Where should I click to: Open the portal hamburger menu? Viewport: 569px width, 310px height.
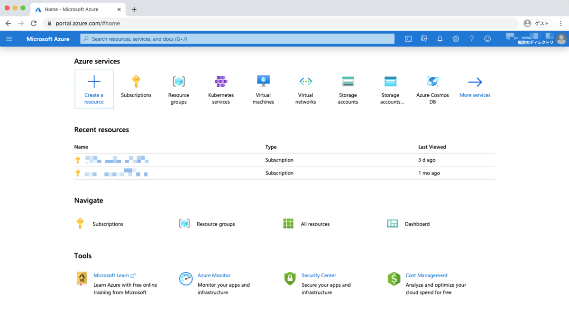click(9, 39)
